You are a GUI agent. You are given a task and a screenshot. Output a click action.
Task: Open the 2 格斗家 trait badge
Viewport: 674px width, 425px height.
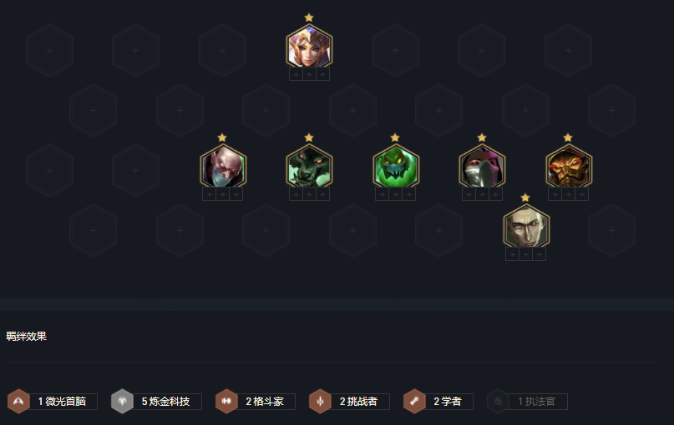pos(256,402)
